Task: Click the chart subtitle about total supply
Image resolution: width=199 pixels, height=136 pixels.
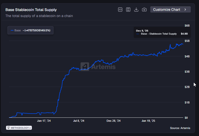Action: click(39, 16)
